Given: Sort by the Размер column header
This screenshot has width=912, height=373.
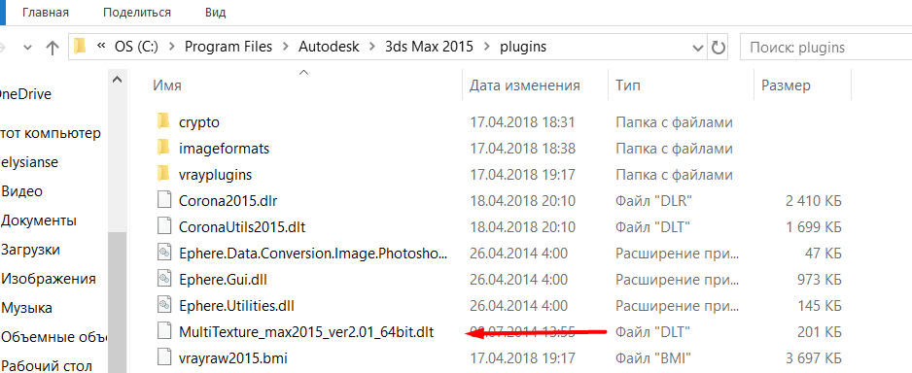Looking at the screenshot, I should pyautogui.click(x=786, y=86).
